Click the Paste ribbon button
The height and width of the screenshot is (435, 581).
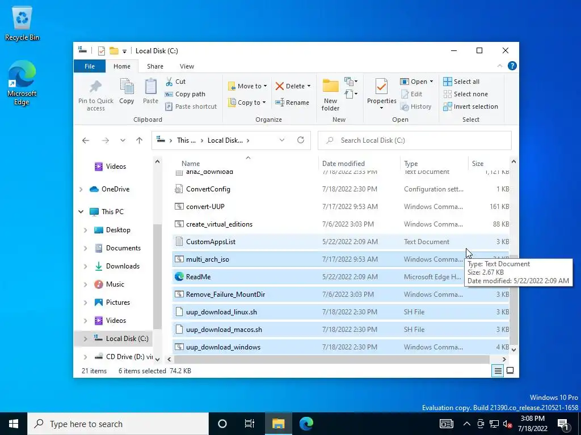150,91
